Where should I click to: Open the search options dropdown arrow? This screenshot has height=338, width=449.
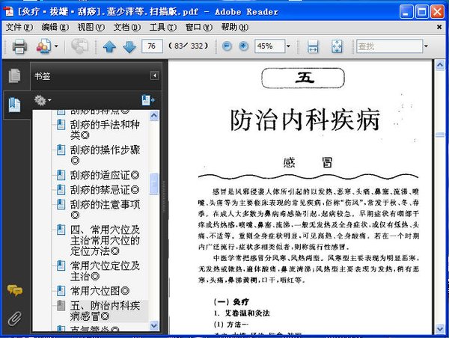[x=426, y=46]
